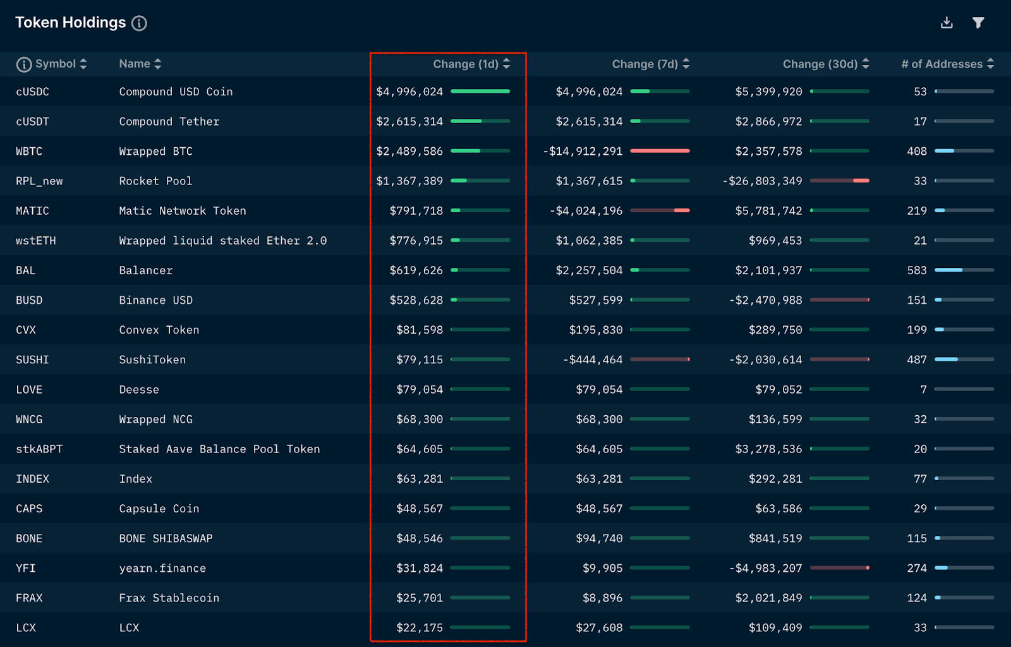Click the 30d value -$26,803,349

(x=762, y=181)
